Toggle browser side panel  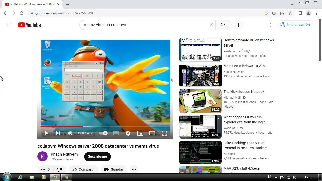pyautogui.click(x=300, y=13)
